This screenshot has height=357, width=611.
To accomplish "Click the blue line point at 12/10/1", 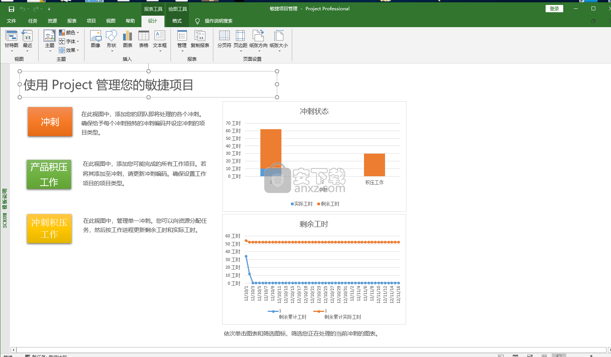I will pyautogui.click(x=246, y=256).
